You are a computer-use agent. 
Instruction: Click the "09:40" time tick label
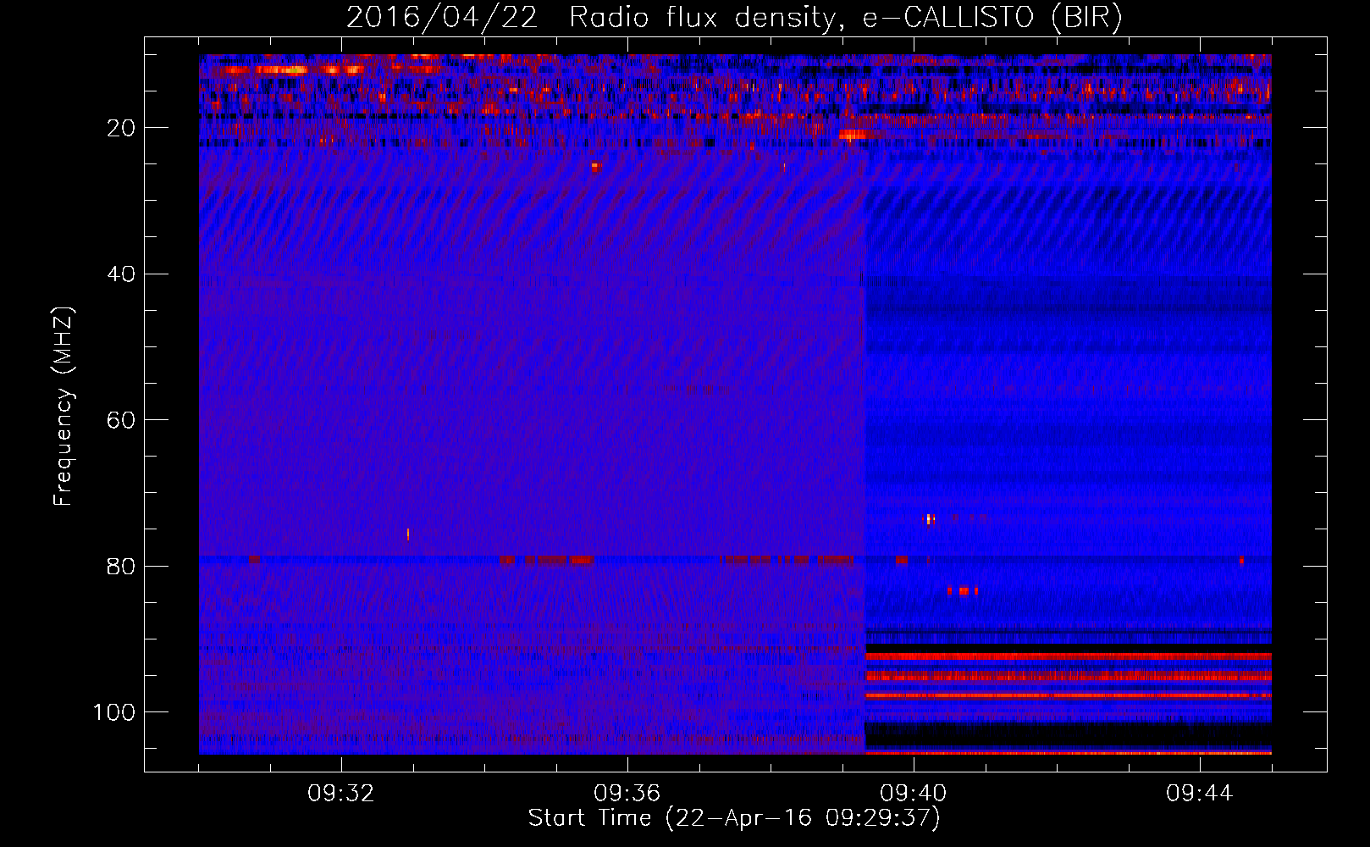click(914, 794)
